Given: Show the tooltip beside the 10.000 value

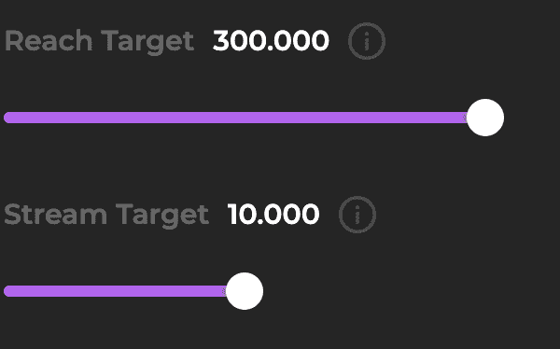Looking at the screenshot, I should (x=357, y=215).
